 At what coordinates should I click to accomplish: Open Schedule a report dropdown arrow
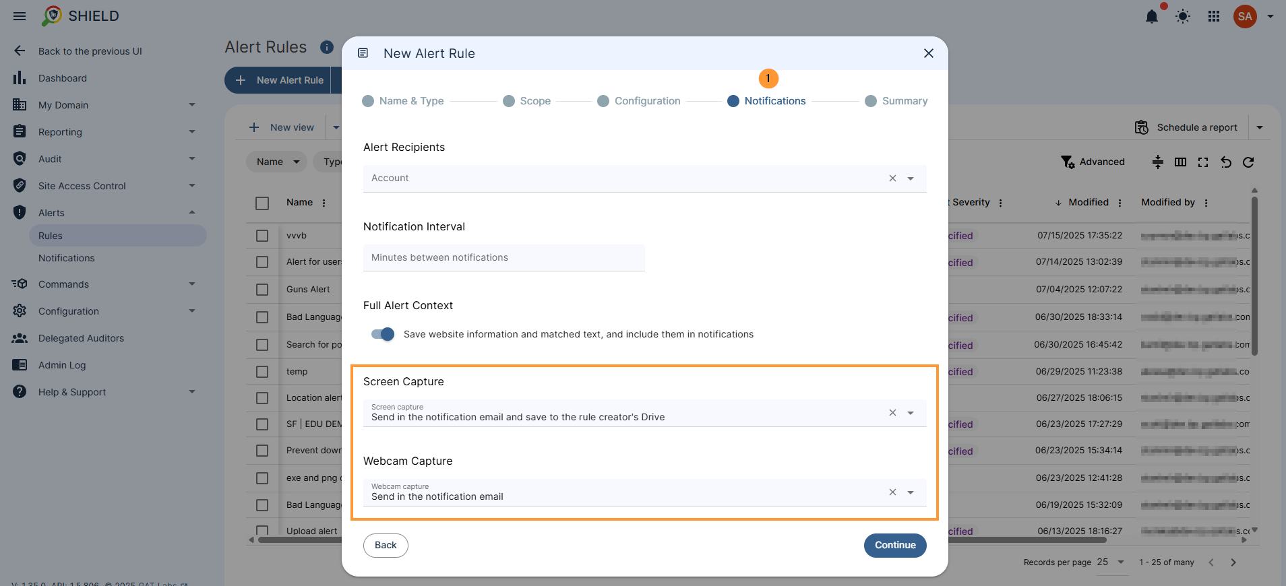pyautogui.click(x=1260, y=127)
